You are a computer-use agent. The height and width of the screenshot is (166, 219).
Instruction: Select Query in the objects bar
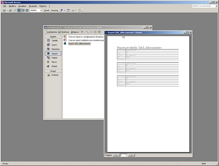pyautogui.click(x=53, y=45)
